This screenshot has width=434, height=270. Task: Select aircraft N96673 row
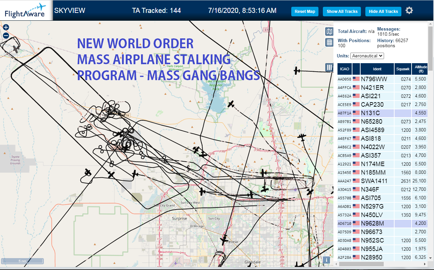[382, 232]
